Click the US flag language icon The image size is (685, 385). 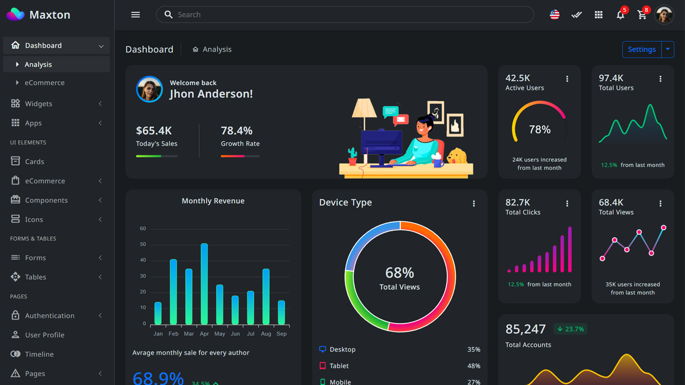pos(554,14)
